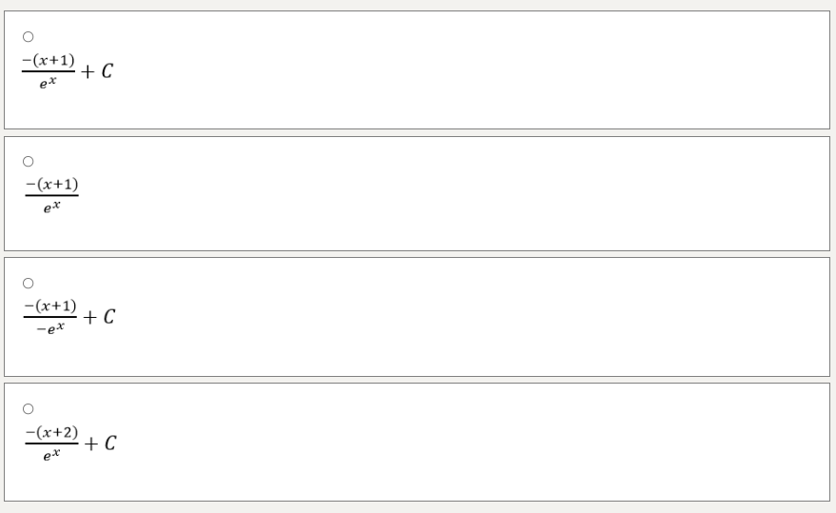The height and width of the screenshot is (513, 836).
Task: Click the -e^x denominator in the third answer
Action: click(x=50, y=327)
